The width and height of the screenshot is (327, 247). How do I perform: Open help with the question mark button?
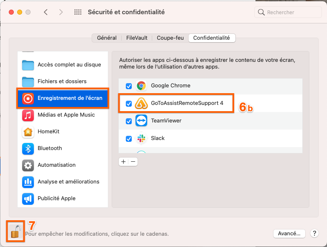tap(314, 233)
